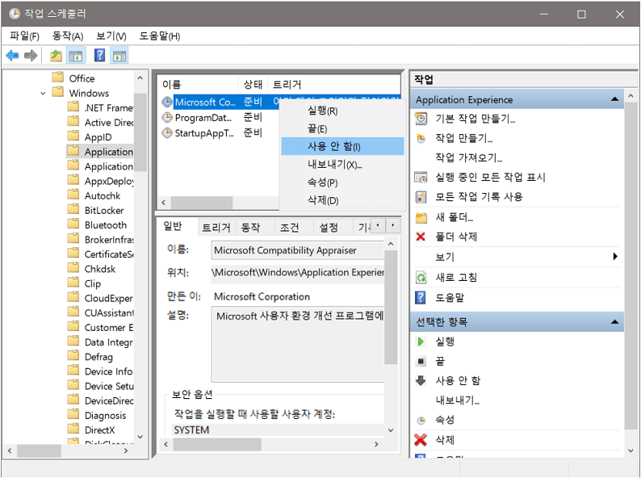Image resolution: width=641 pixels, height=478 pixels.
Task: Choose 사용 안 함(I) in the context menu
Action: pyautogui.click(x=342, y=146)
